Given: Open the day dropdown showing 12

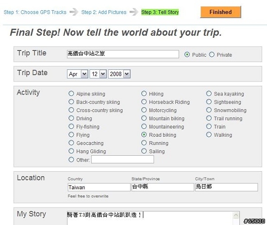Looking at the screenshot, I should [98, 74].
